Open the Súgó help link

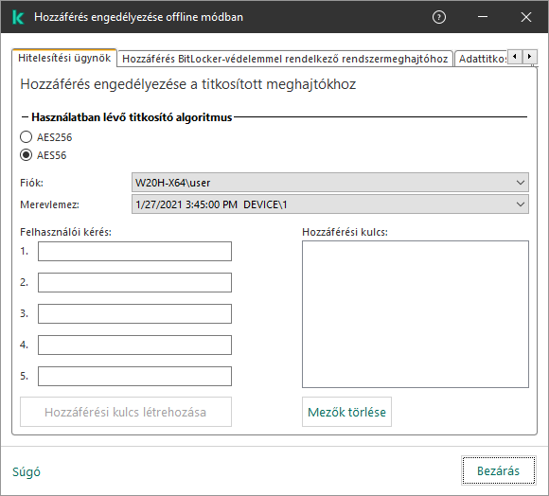point(27,471)
